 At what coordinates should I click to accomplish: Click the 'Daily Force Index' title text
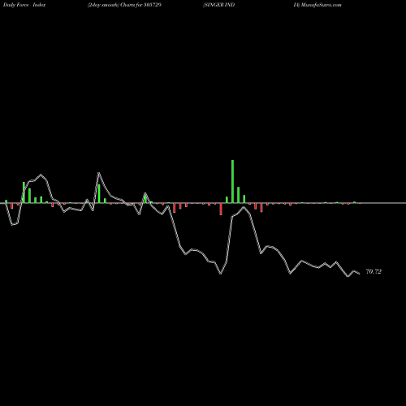(x=24, y=5)
